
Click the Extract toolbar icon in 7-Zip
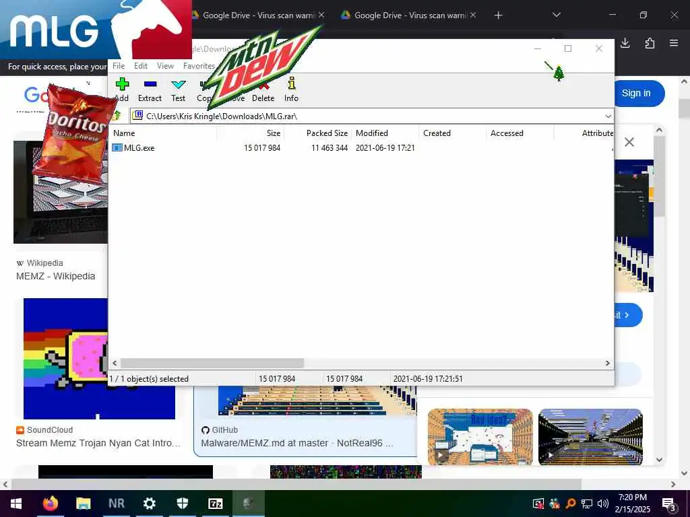[150, 83]
